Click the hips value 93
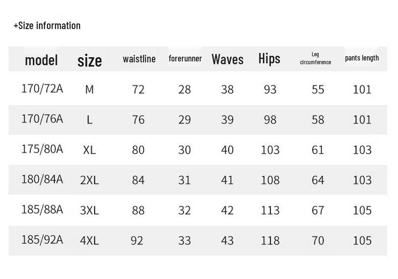The image size is (398, 279). point(270,90)
